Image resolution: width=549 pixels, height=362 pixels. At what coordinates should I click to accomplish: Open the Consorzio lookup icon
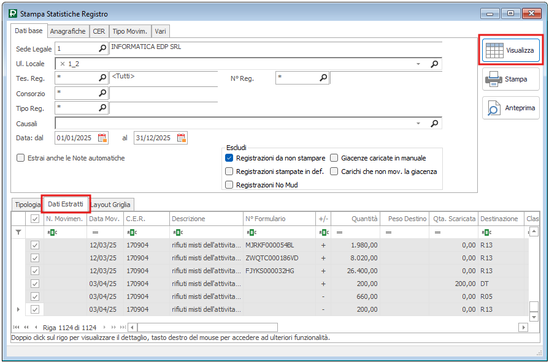point(102,93)
